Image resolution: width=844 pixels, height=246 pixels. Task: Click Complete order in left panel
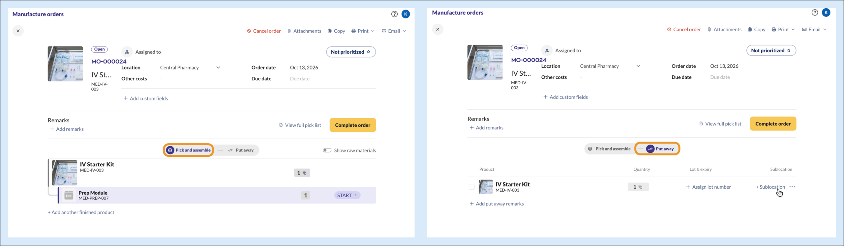point(353,125)
